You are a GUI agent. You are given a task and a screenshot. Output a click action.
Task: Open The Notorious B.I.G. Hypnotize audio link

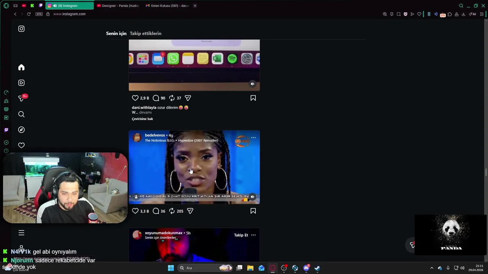181,140
